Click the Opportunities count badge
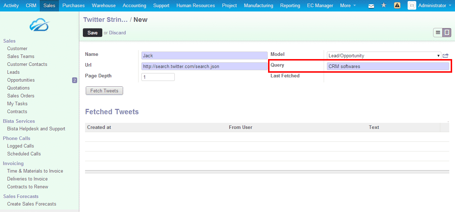Screen dimensions: 455x212 pos(75,80)
